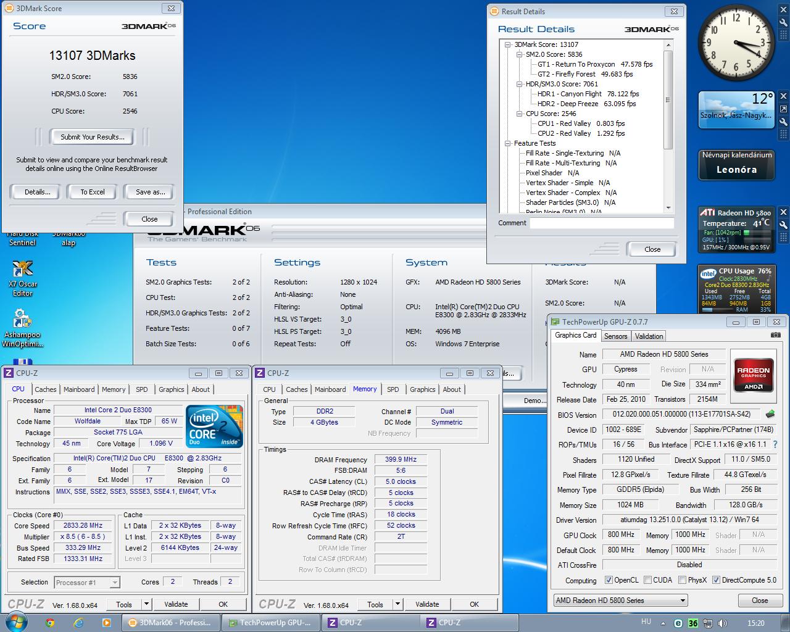Viewport: 790px width, 632px height.
Task: Click the 3DMark06 taskbar button
Action: point(170,622)
